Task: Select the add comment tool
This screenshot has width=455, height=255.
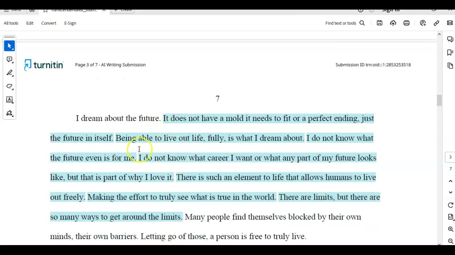Action: [x=10, y=59]
